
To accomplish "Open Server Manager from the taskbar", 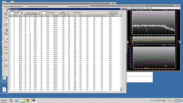I will point(11,101).
